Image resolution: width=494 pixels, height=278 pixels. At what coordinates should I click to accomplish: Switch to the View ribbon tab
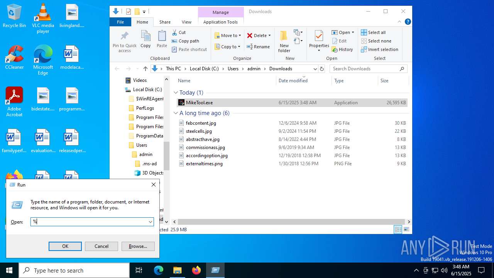(x=186, y=22)
